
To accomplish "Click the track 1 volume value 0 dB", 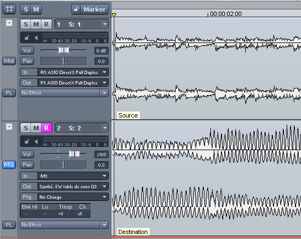I will click(x=102, y=51).
